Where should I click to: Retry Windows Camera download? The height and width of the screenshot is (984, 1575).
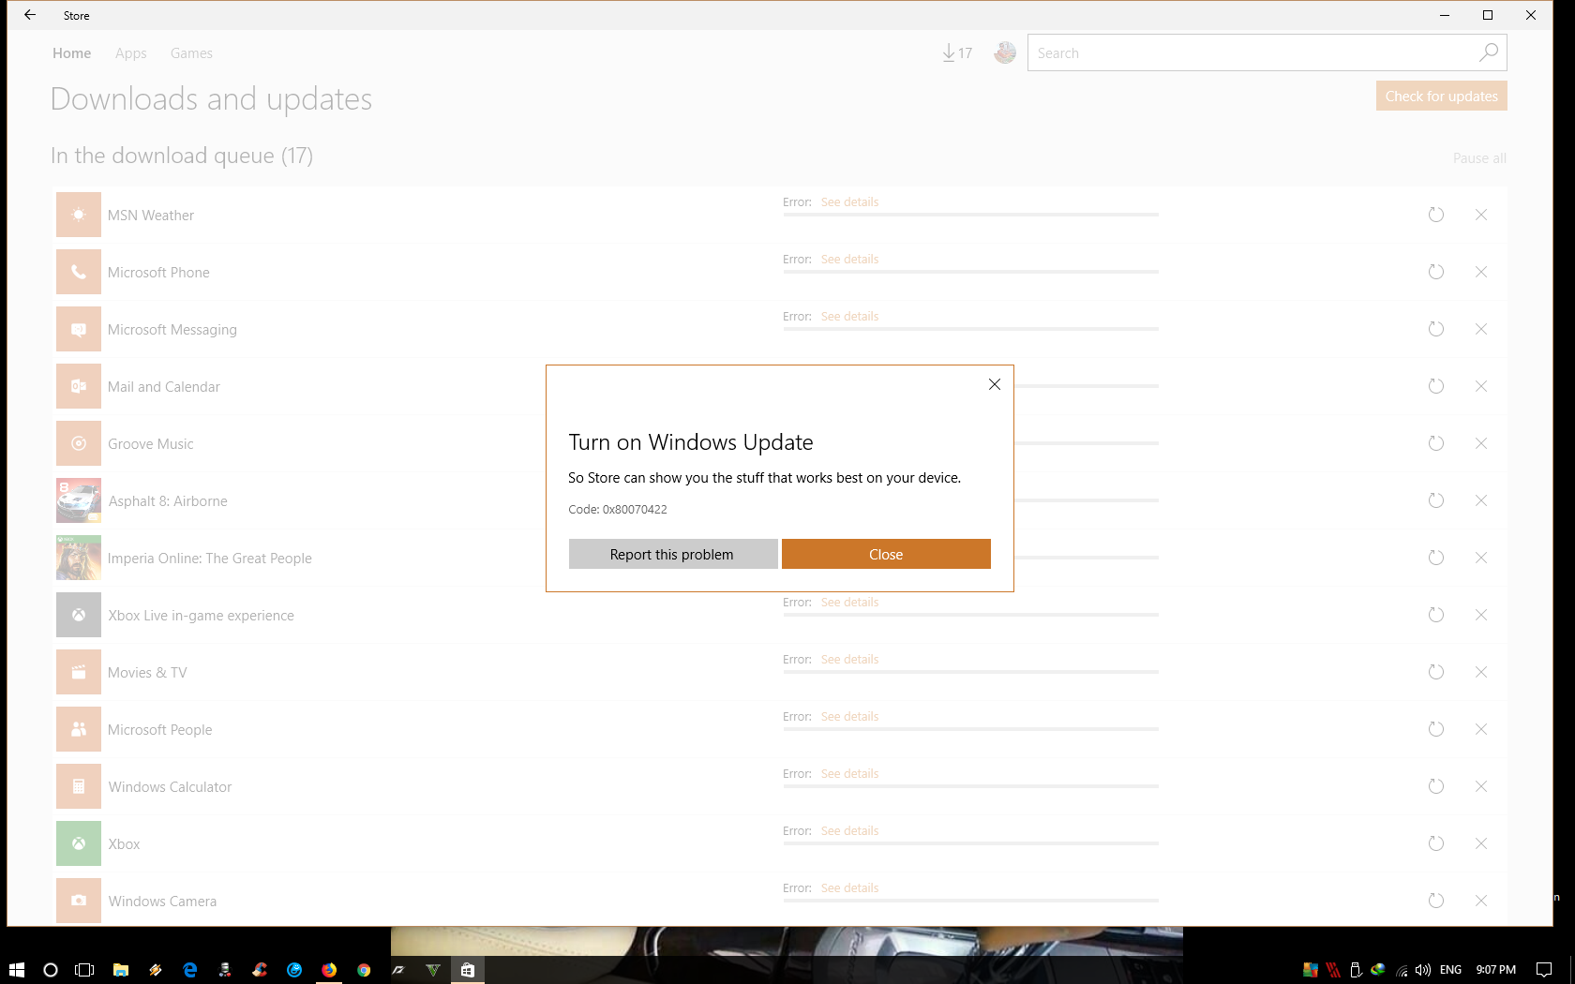1435,901
